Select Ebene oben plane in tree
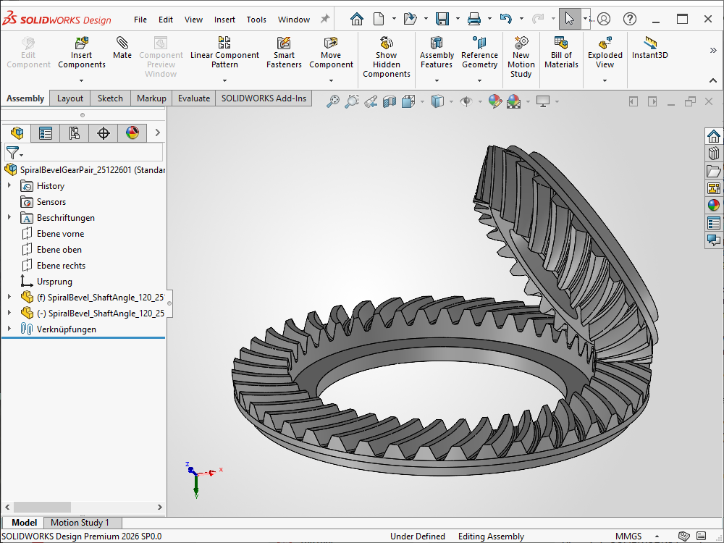This screenshot has height=543, width=724. tap(59, 250)
